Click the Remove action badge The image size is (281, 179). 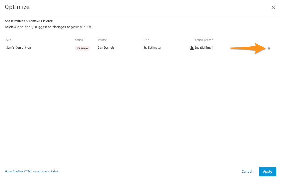82,48
